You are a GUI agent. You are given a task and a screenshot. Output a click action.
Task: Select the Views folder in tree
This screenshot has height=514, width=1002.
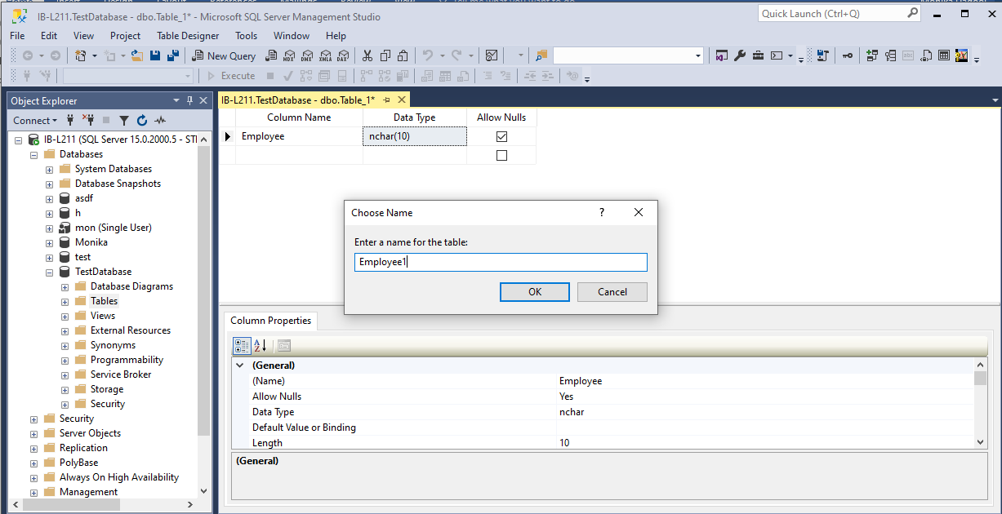[x=103, y=316]
